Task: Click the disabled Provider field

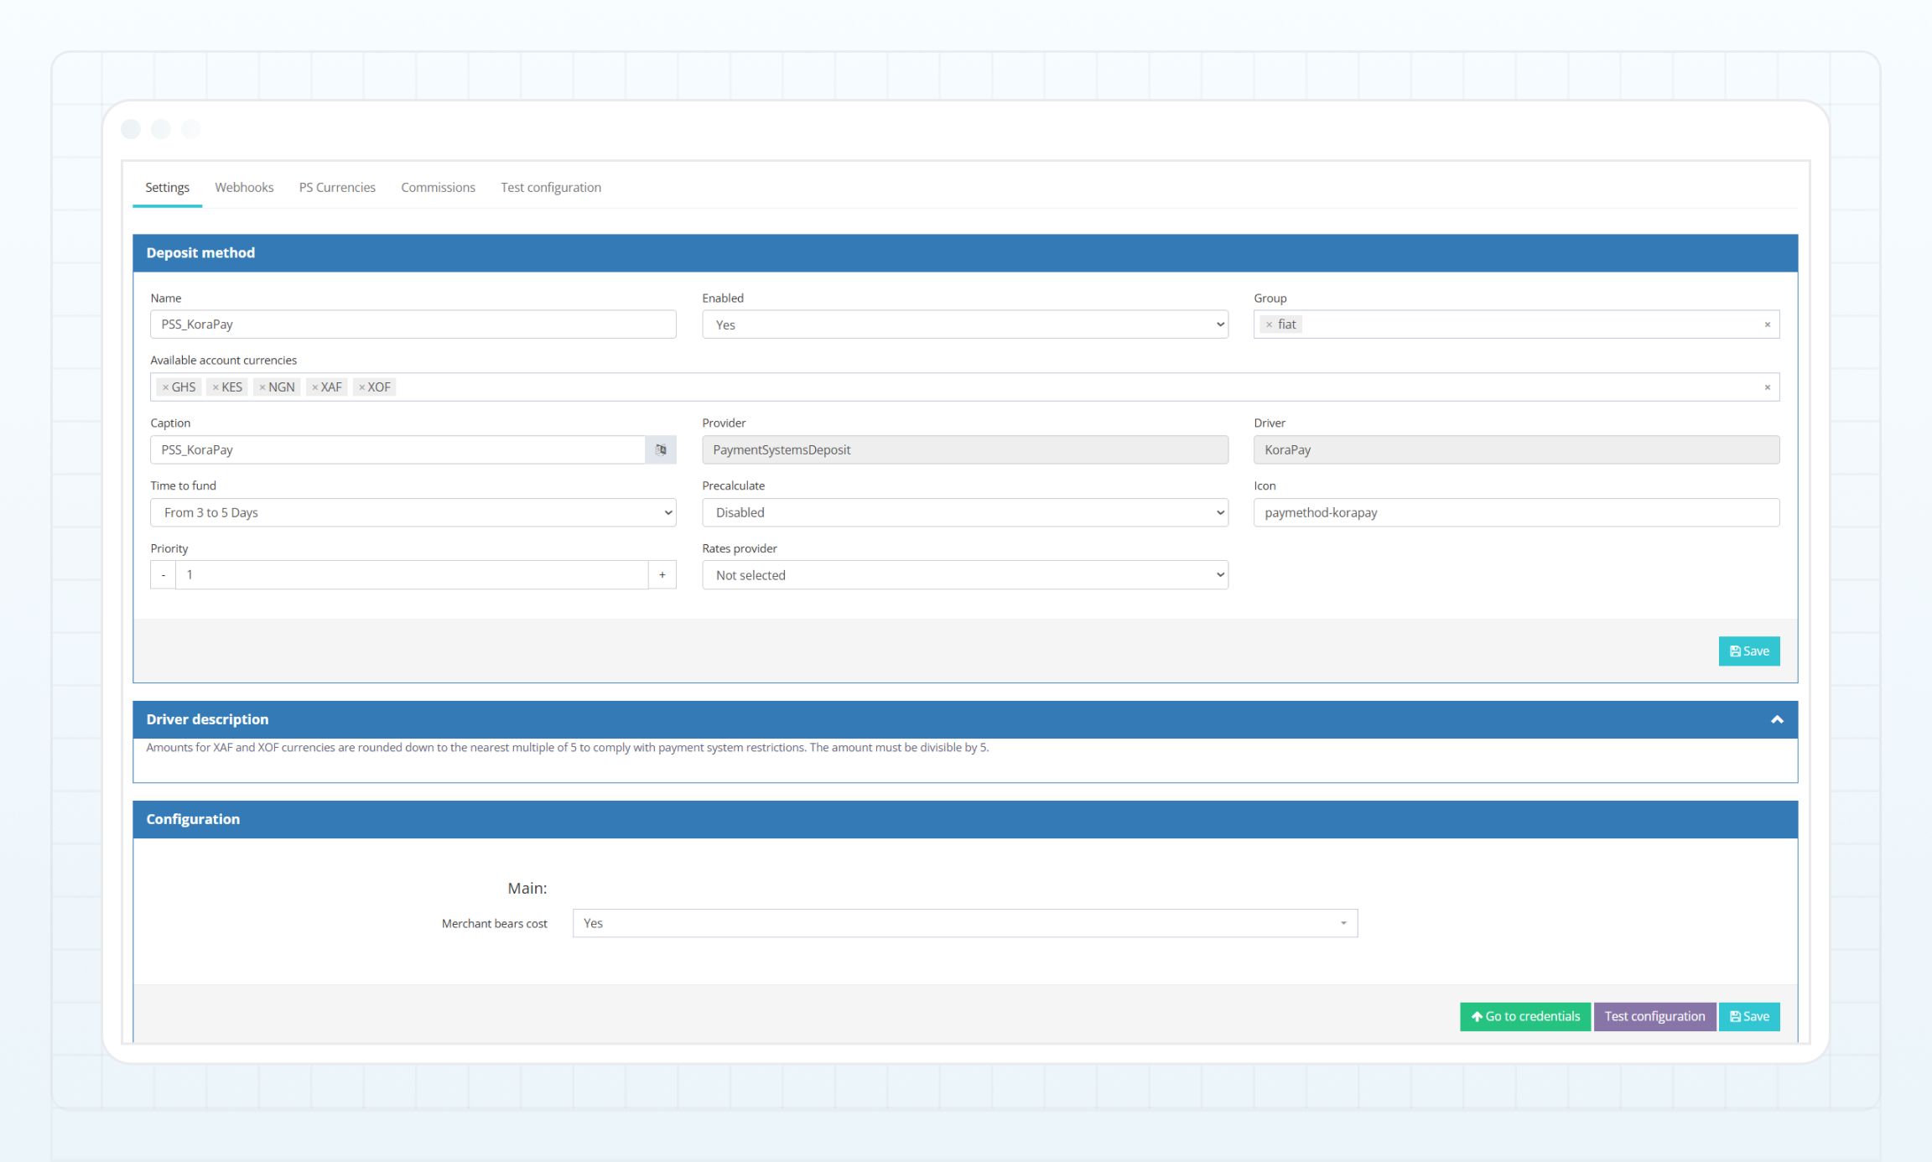Action: (x=965, y=450)
